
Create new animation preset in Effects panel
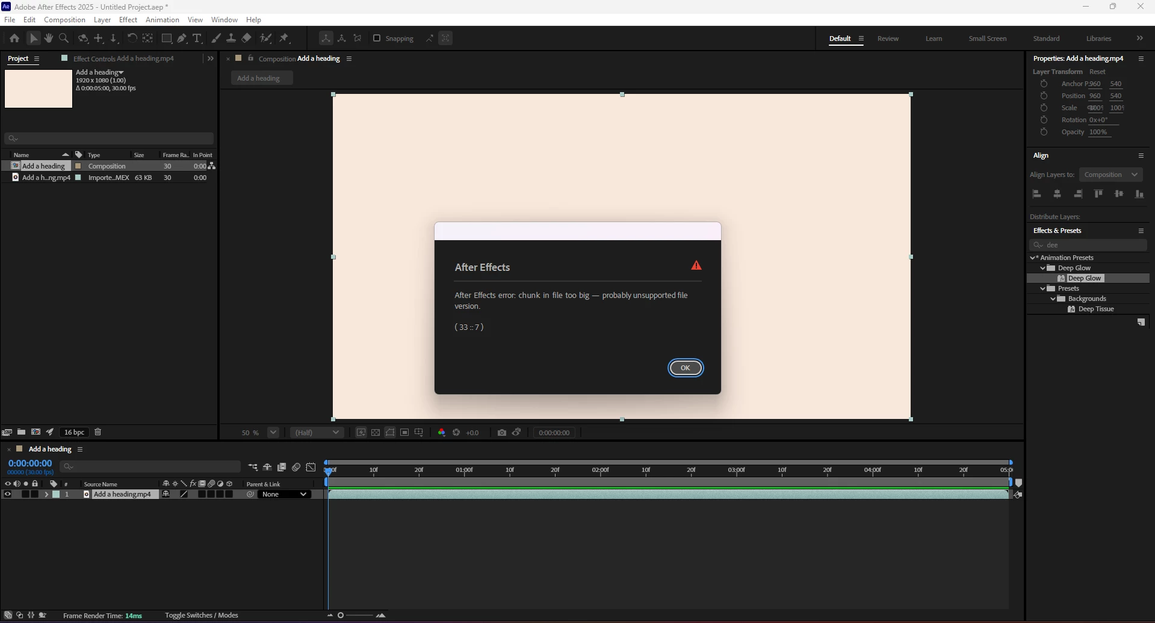(1141, 323)
